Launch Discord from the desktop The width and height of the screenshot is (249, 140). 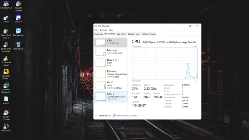point(18,19)
